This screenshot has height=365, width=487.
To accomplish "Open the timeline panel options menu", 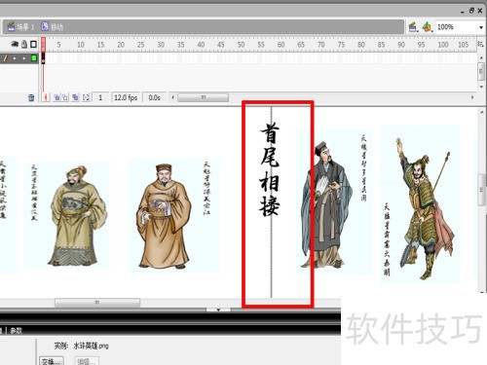I will [480, 44].
